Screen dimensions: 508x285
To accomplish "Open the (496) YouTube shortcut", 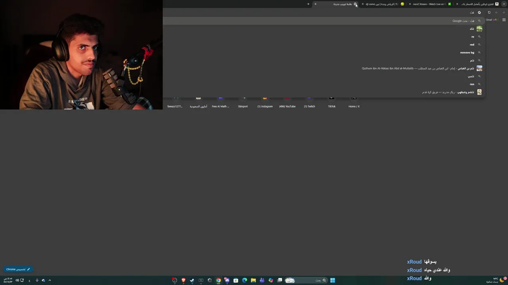I will [x=287, y=103].
